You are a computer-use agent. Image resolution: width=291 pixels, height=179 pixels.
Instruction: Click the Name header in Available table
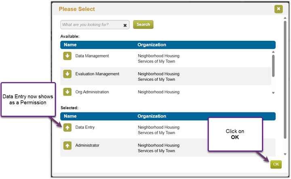pyautogui.click(x=70, y=45)
